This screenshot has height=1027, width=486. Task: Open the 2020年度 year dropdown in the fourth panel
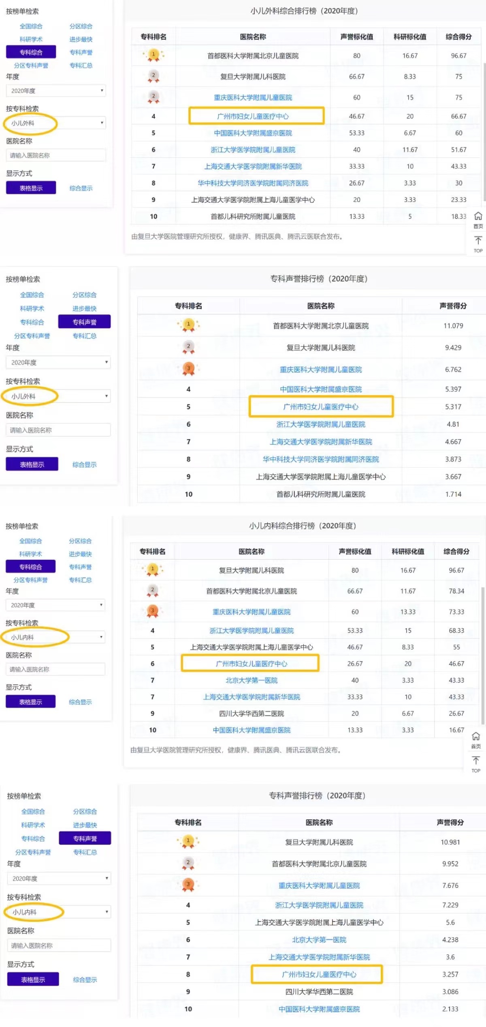pos(59,878)
